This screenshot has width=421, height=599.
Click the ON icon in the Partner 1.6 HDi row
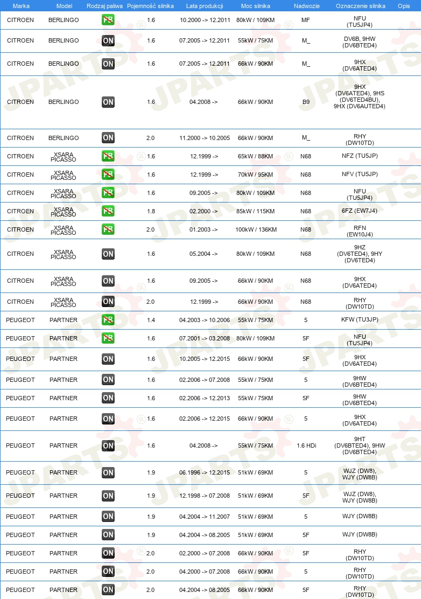(108, 446)
